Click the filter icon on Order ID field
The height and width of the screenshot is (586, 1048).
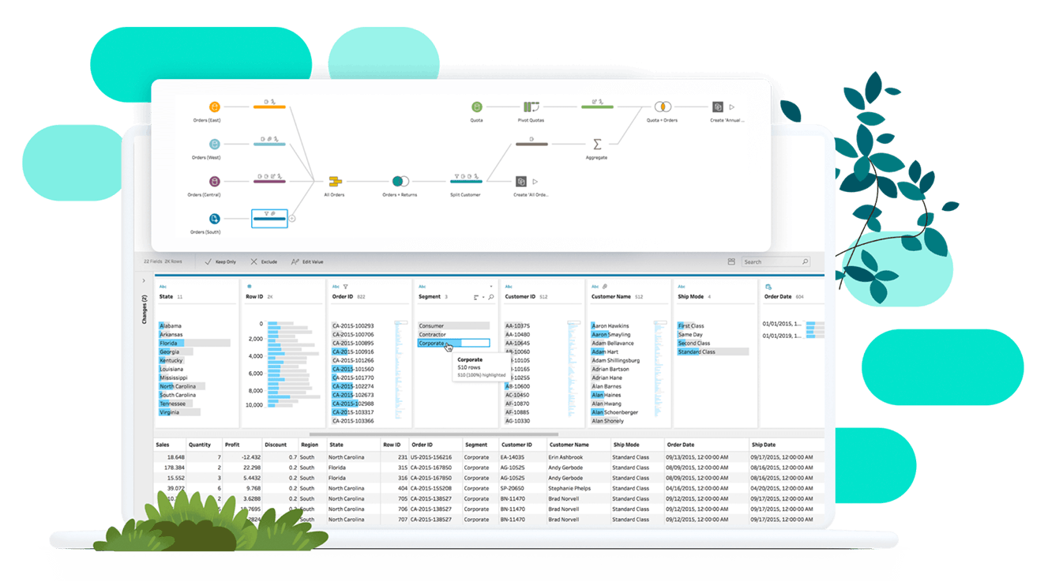tap(346, 287)
